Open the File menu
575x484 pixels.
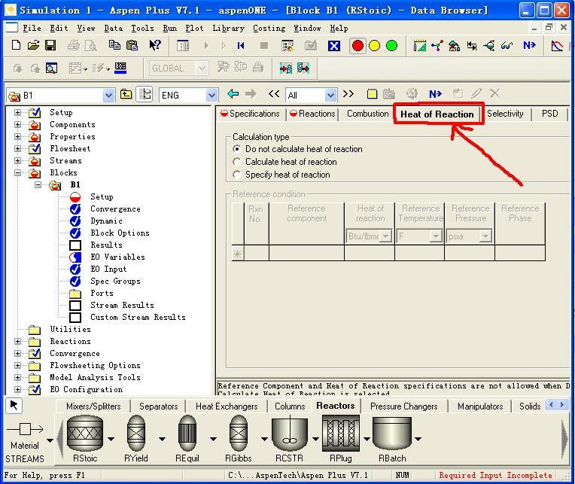click(x=32, y=29)
